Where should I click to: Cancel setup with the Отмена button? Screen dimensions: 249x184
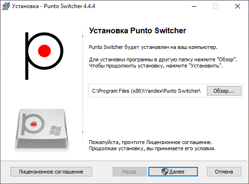click(224, 172)
